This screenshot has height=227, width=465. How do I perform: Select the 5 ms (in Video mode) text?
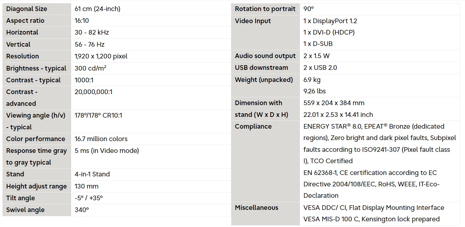107,151
